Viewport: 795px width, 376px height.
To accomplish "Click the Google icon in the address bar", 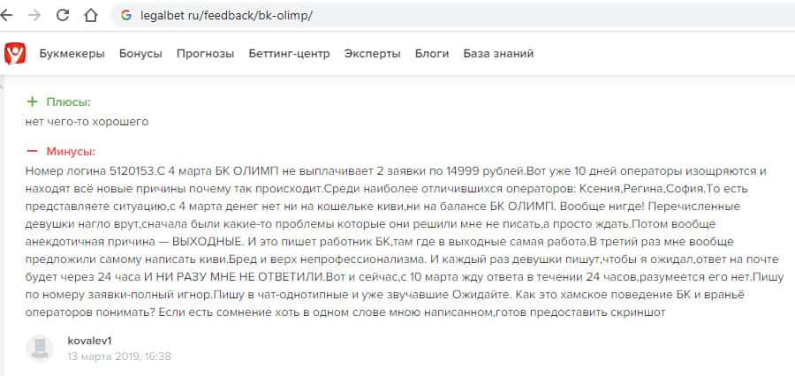I will (126, 15).
